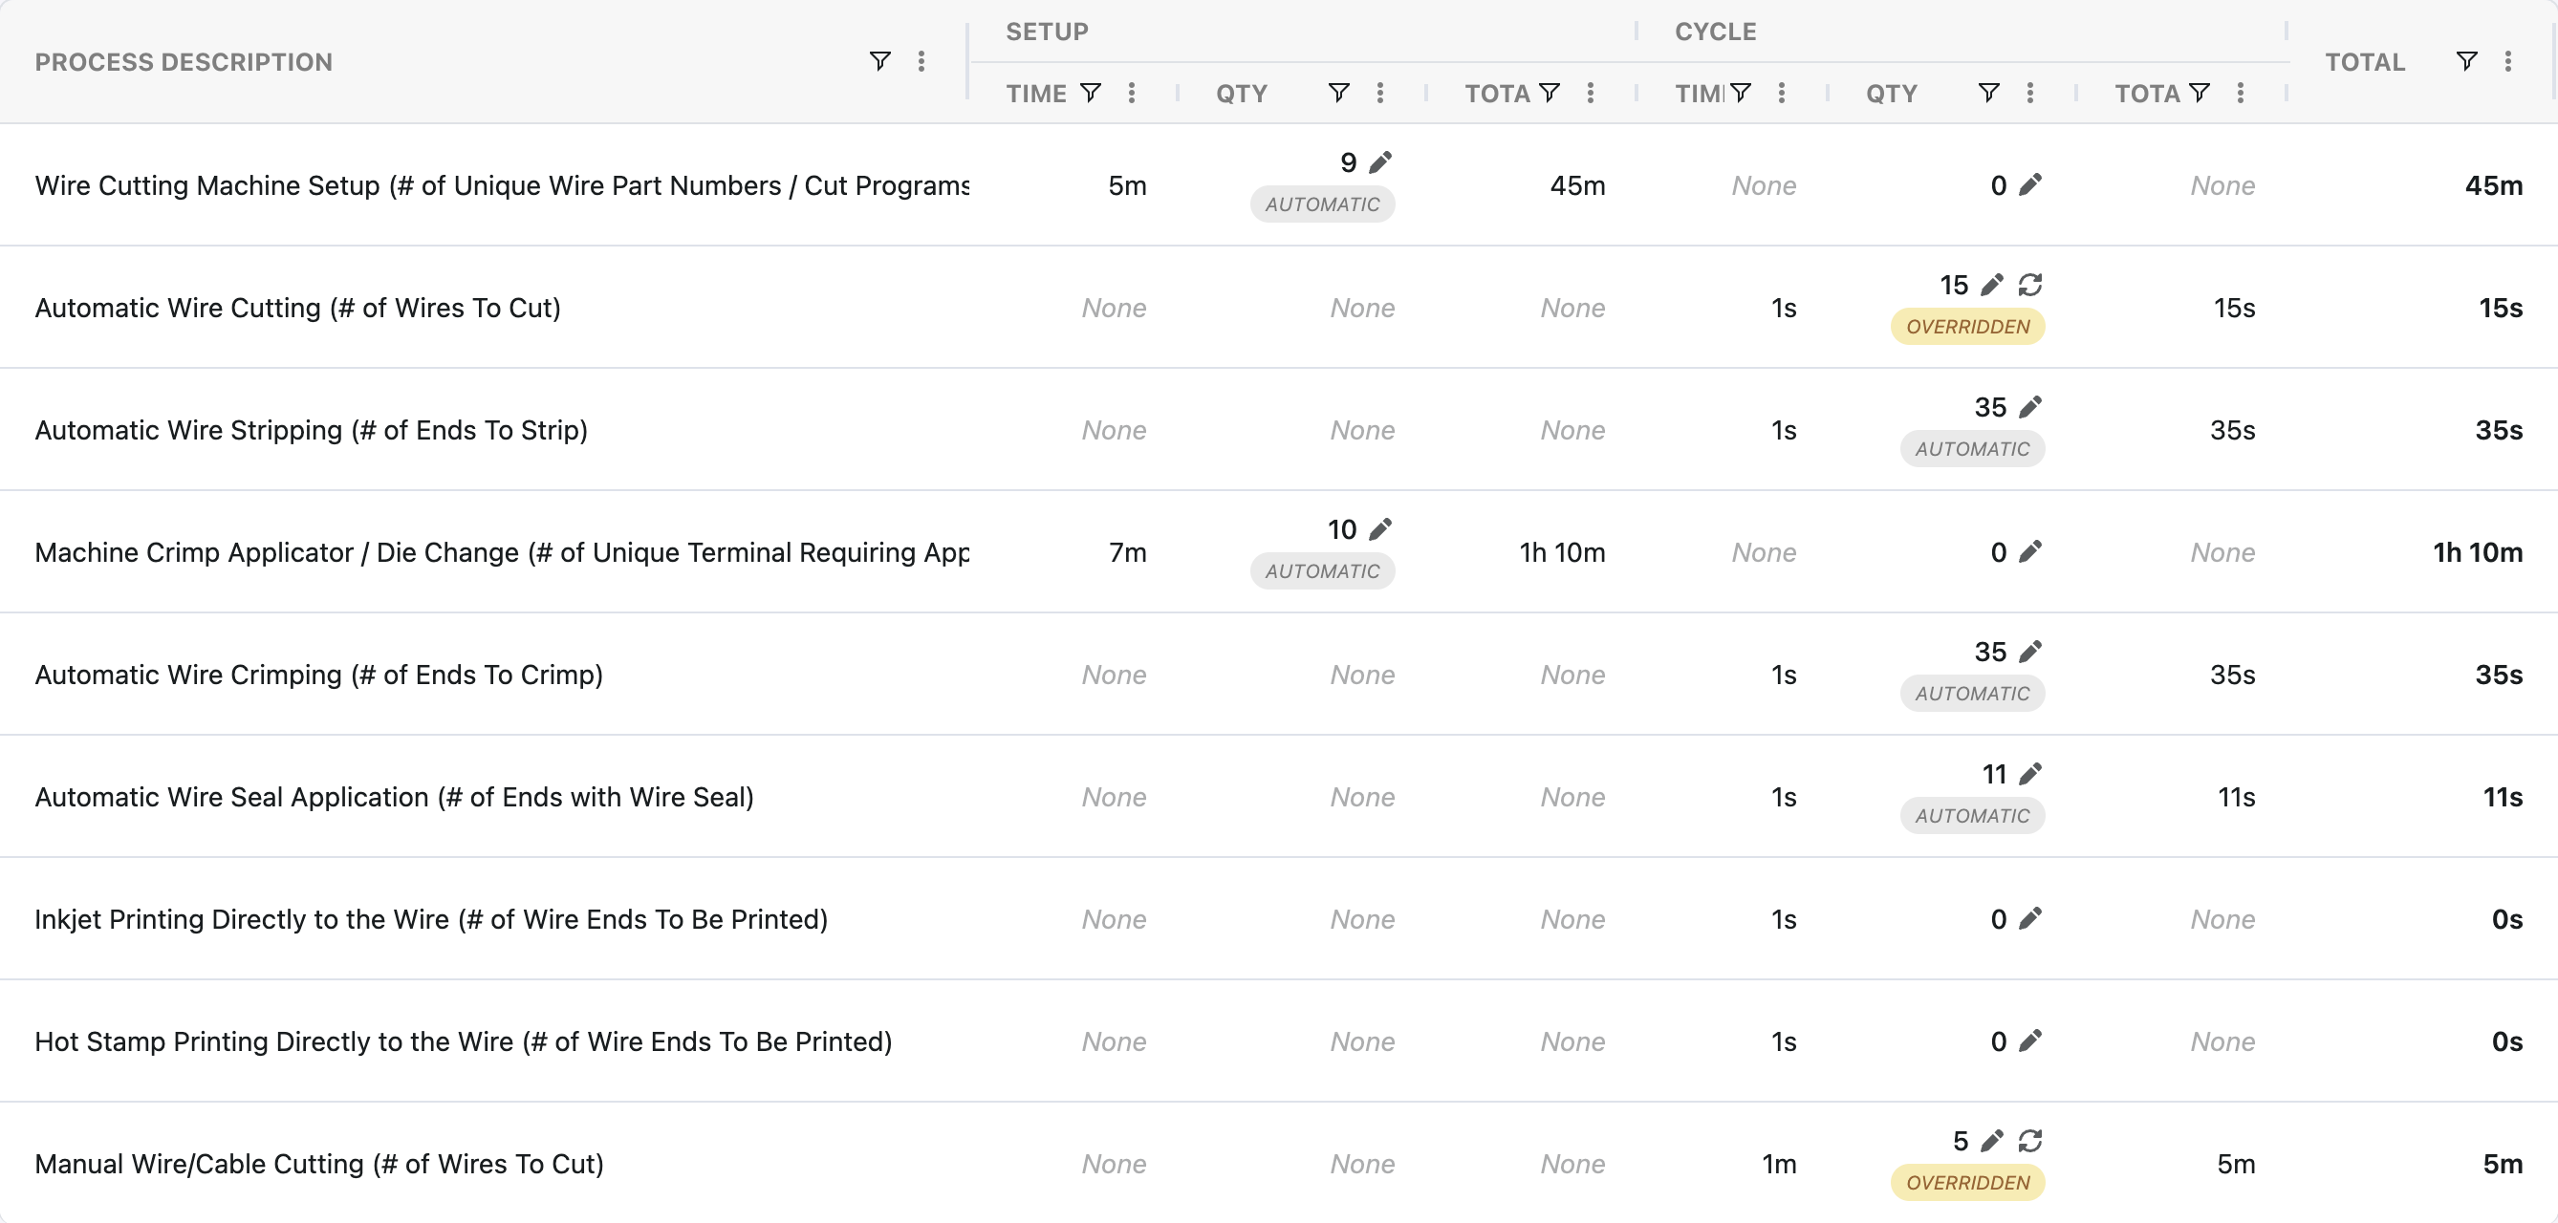Edit setup qty 10 for Machine Crimp Applicator
The height and width of the screenshot is (1223, 2558).
click(1380, 529)
